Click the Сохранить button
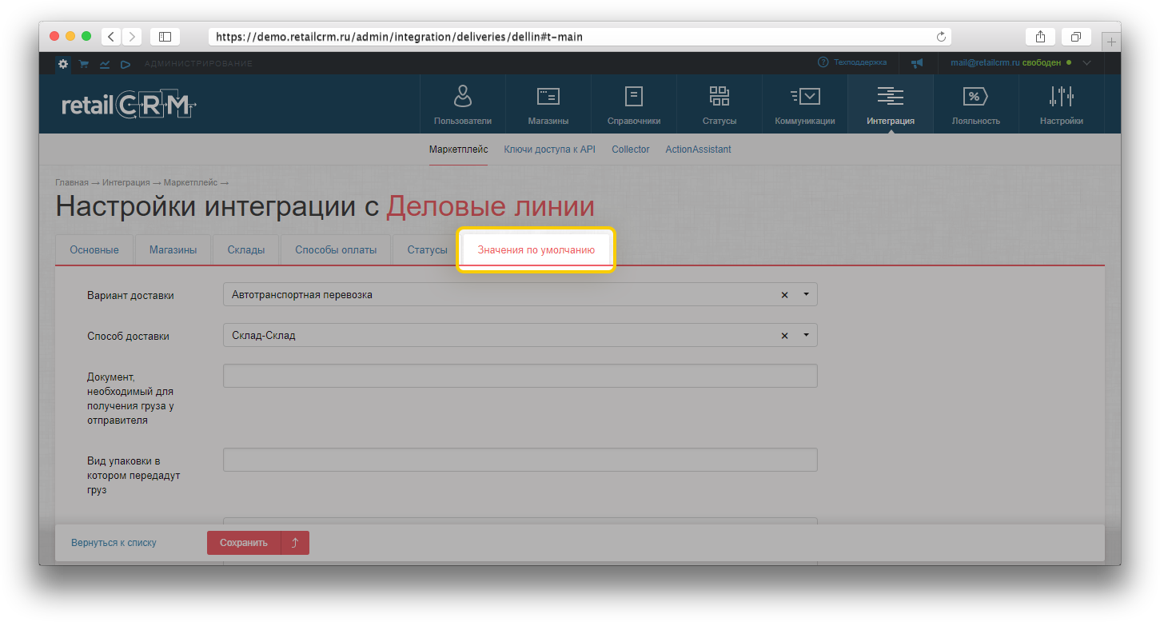 point(244,543)
